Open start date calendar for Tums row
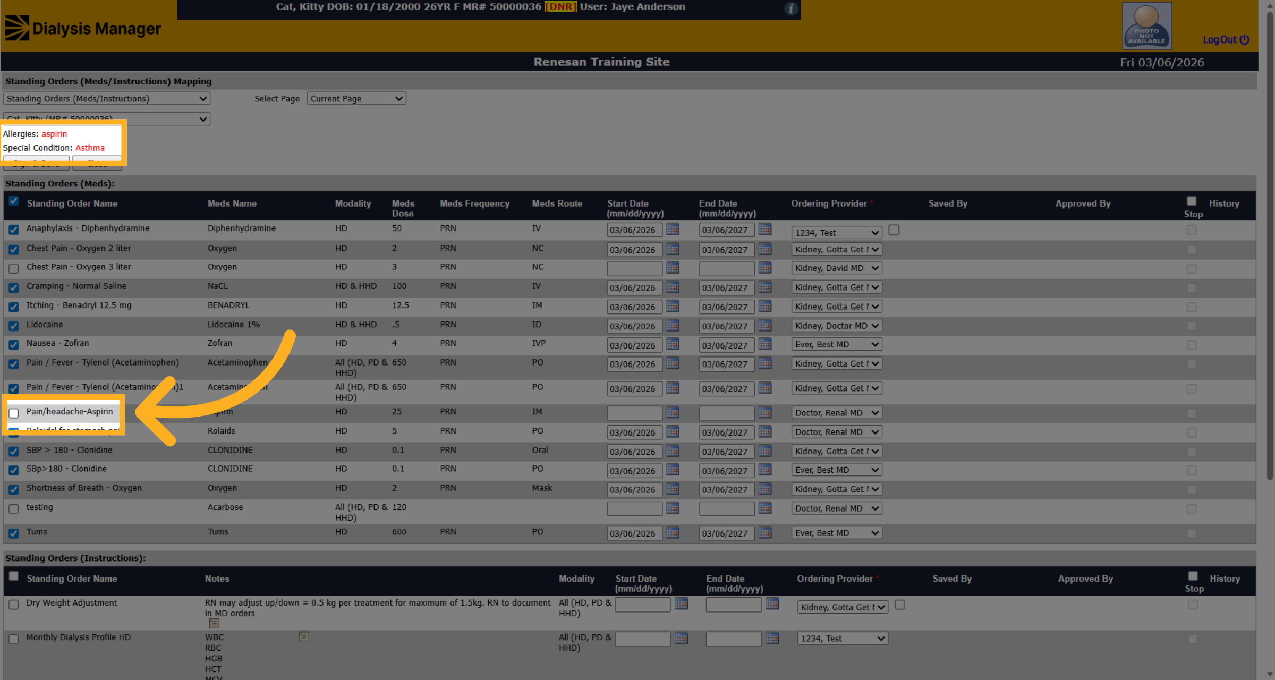Viewport: 1275px width, 680px height. pyautogui.click(x=673, y=532)
